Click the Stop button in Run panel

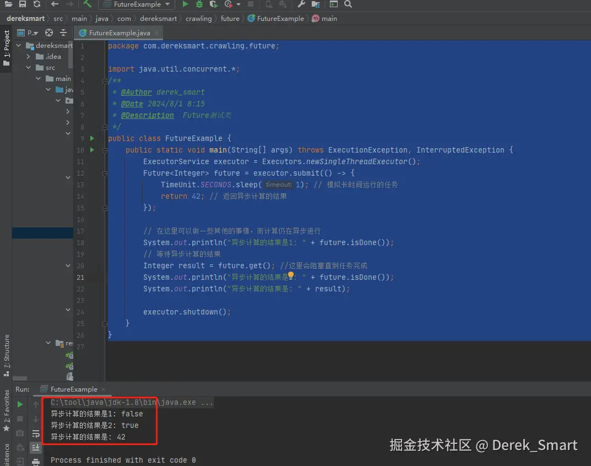(20, 419)
